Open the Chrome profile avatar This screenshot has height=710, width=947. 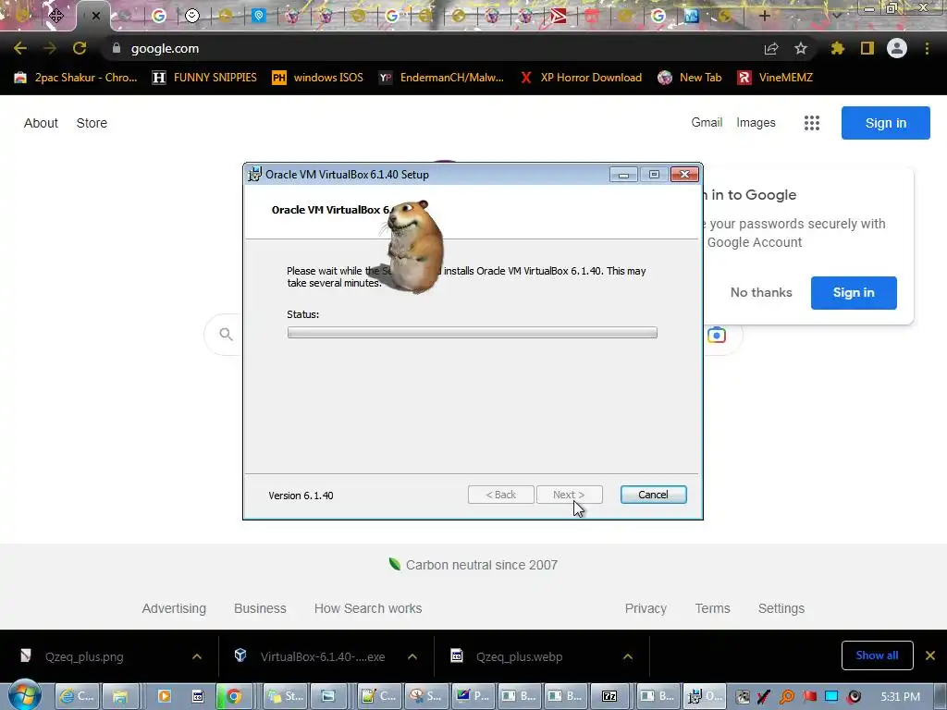click(897, 48)
